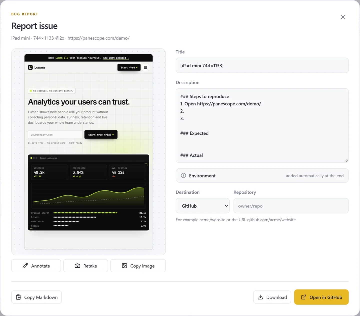The image size is (360, 316).
Task: Click into the Description text area
Action: pyautogui.click(x=262, y=125)
